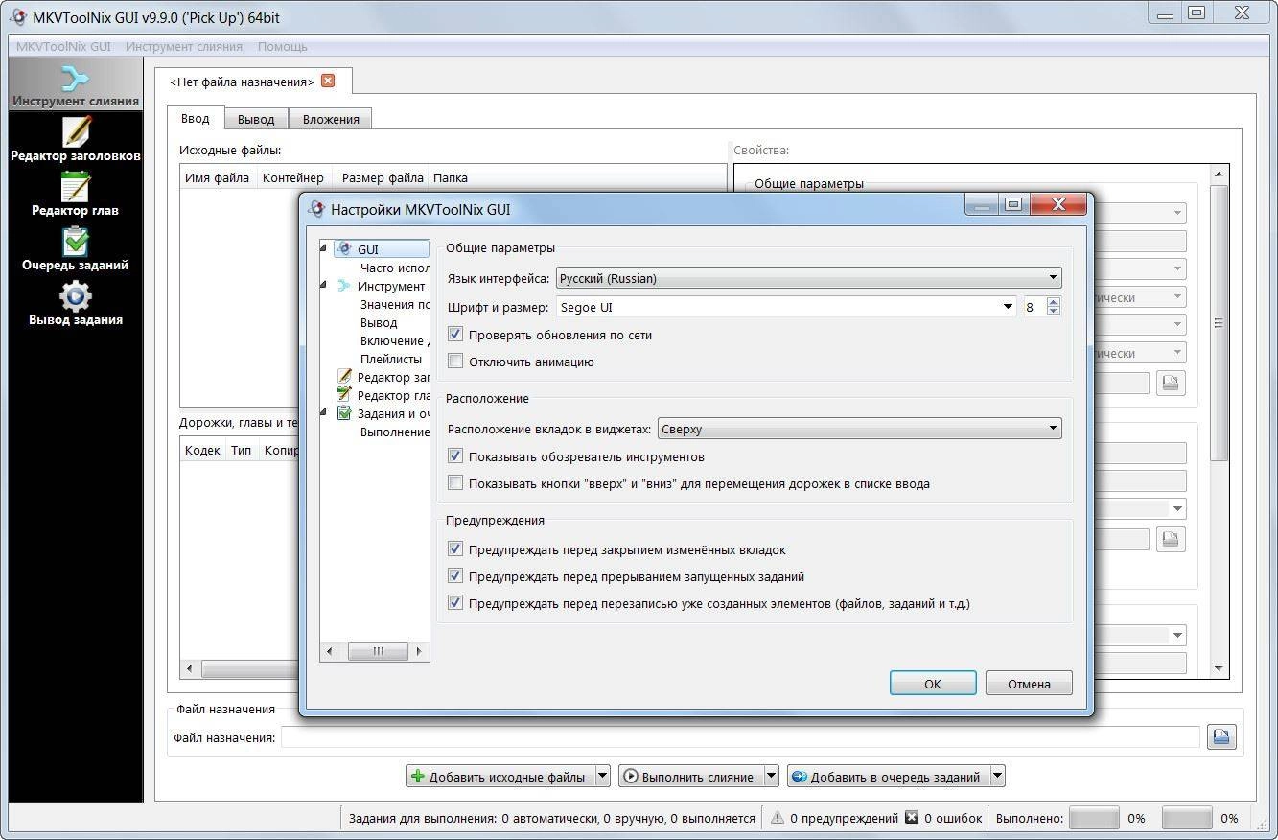Open the Инструмент слияния menu

point(184,46)
